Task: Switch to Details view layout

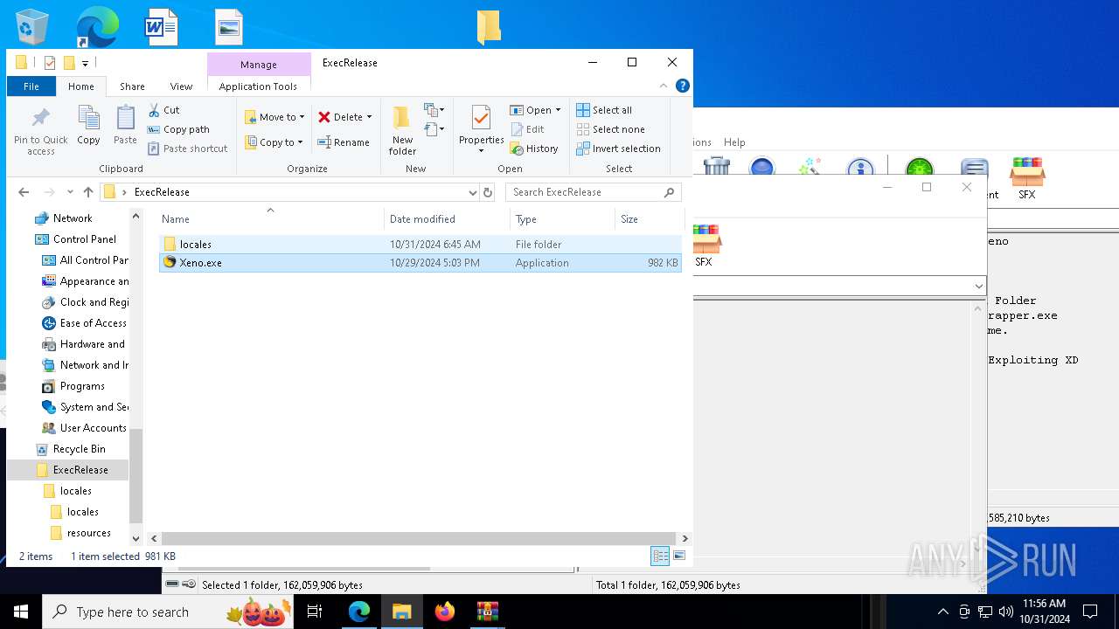Action: (660, 556)
